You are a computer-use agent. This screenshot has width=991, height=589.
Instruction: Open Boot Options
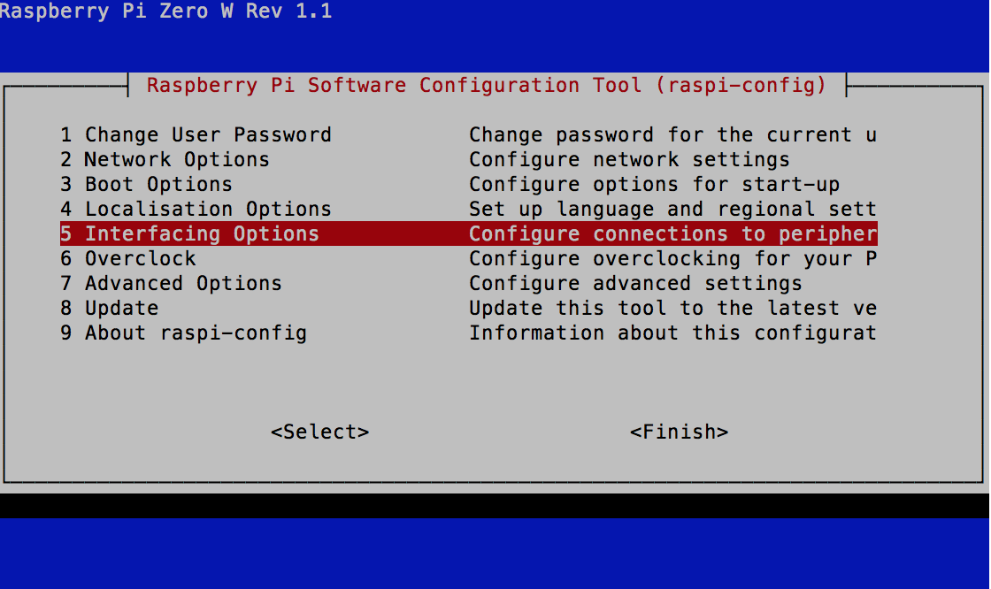pyautogui.click(x=157, y=184)
